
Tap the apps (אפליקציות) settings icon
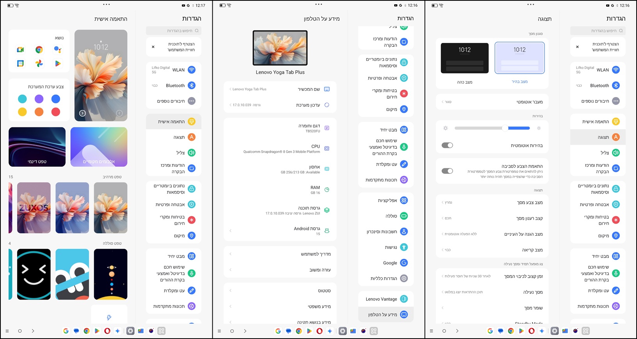point(404,200)
